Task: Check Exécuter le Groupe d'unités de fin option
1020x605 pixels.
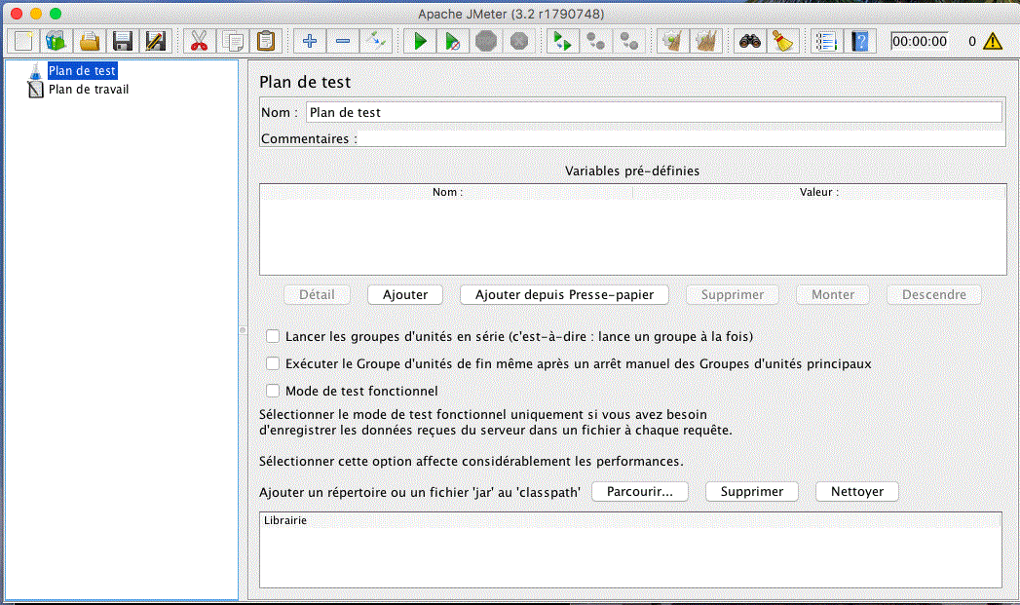Action: tap(273, 363)
